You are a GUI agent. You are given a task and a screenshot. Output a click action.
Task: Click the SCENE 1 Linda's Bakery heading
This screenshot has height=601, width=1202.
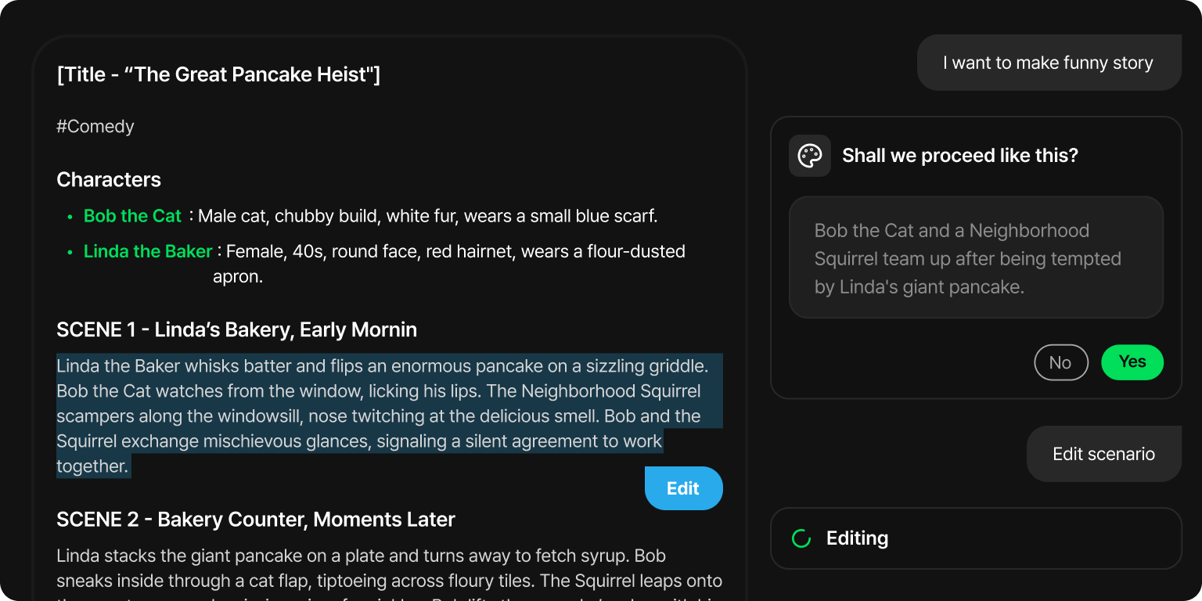(236, 329)
